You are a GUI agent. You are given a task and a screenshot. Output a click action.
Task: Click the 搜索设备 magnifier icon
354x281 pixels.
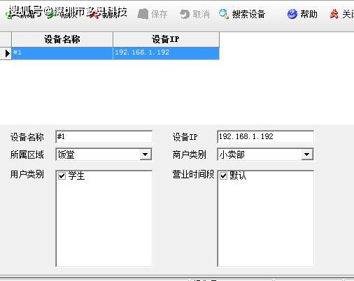pyautogui.click(x=224, y=14)
